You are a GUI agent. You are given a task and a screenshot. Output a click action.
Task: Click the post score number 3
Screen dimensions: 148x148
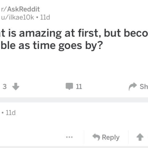tap(5, 87)
